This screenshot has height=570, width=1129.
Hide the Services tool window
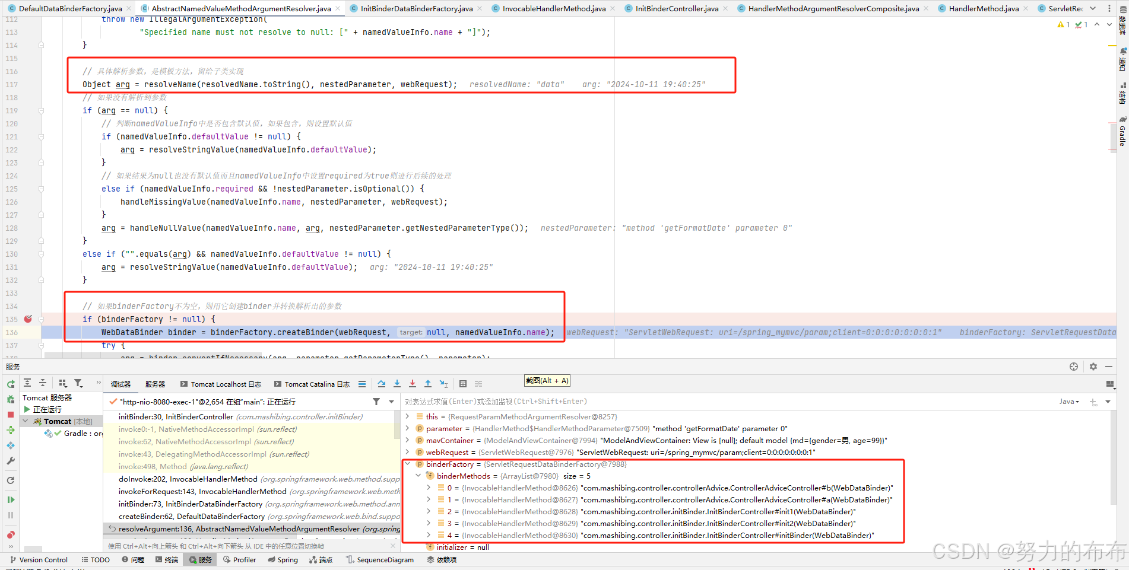tap(1109, 367)
